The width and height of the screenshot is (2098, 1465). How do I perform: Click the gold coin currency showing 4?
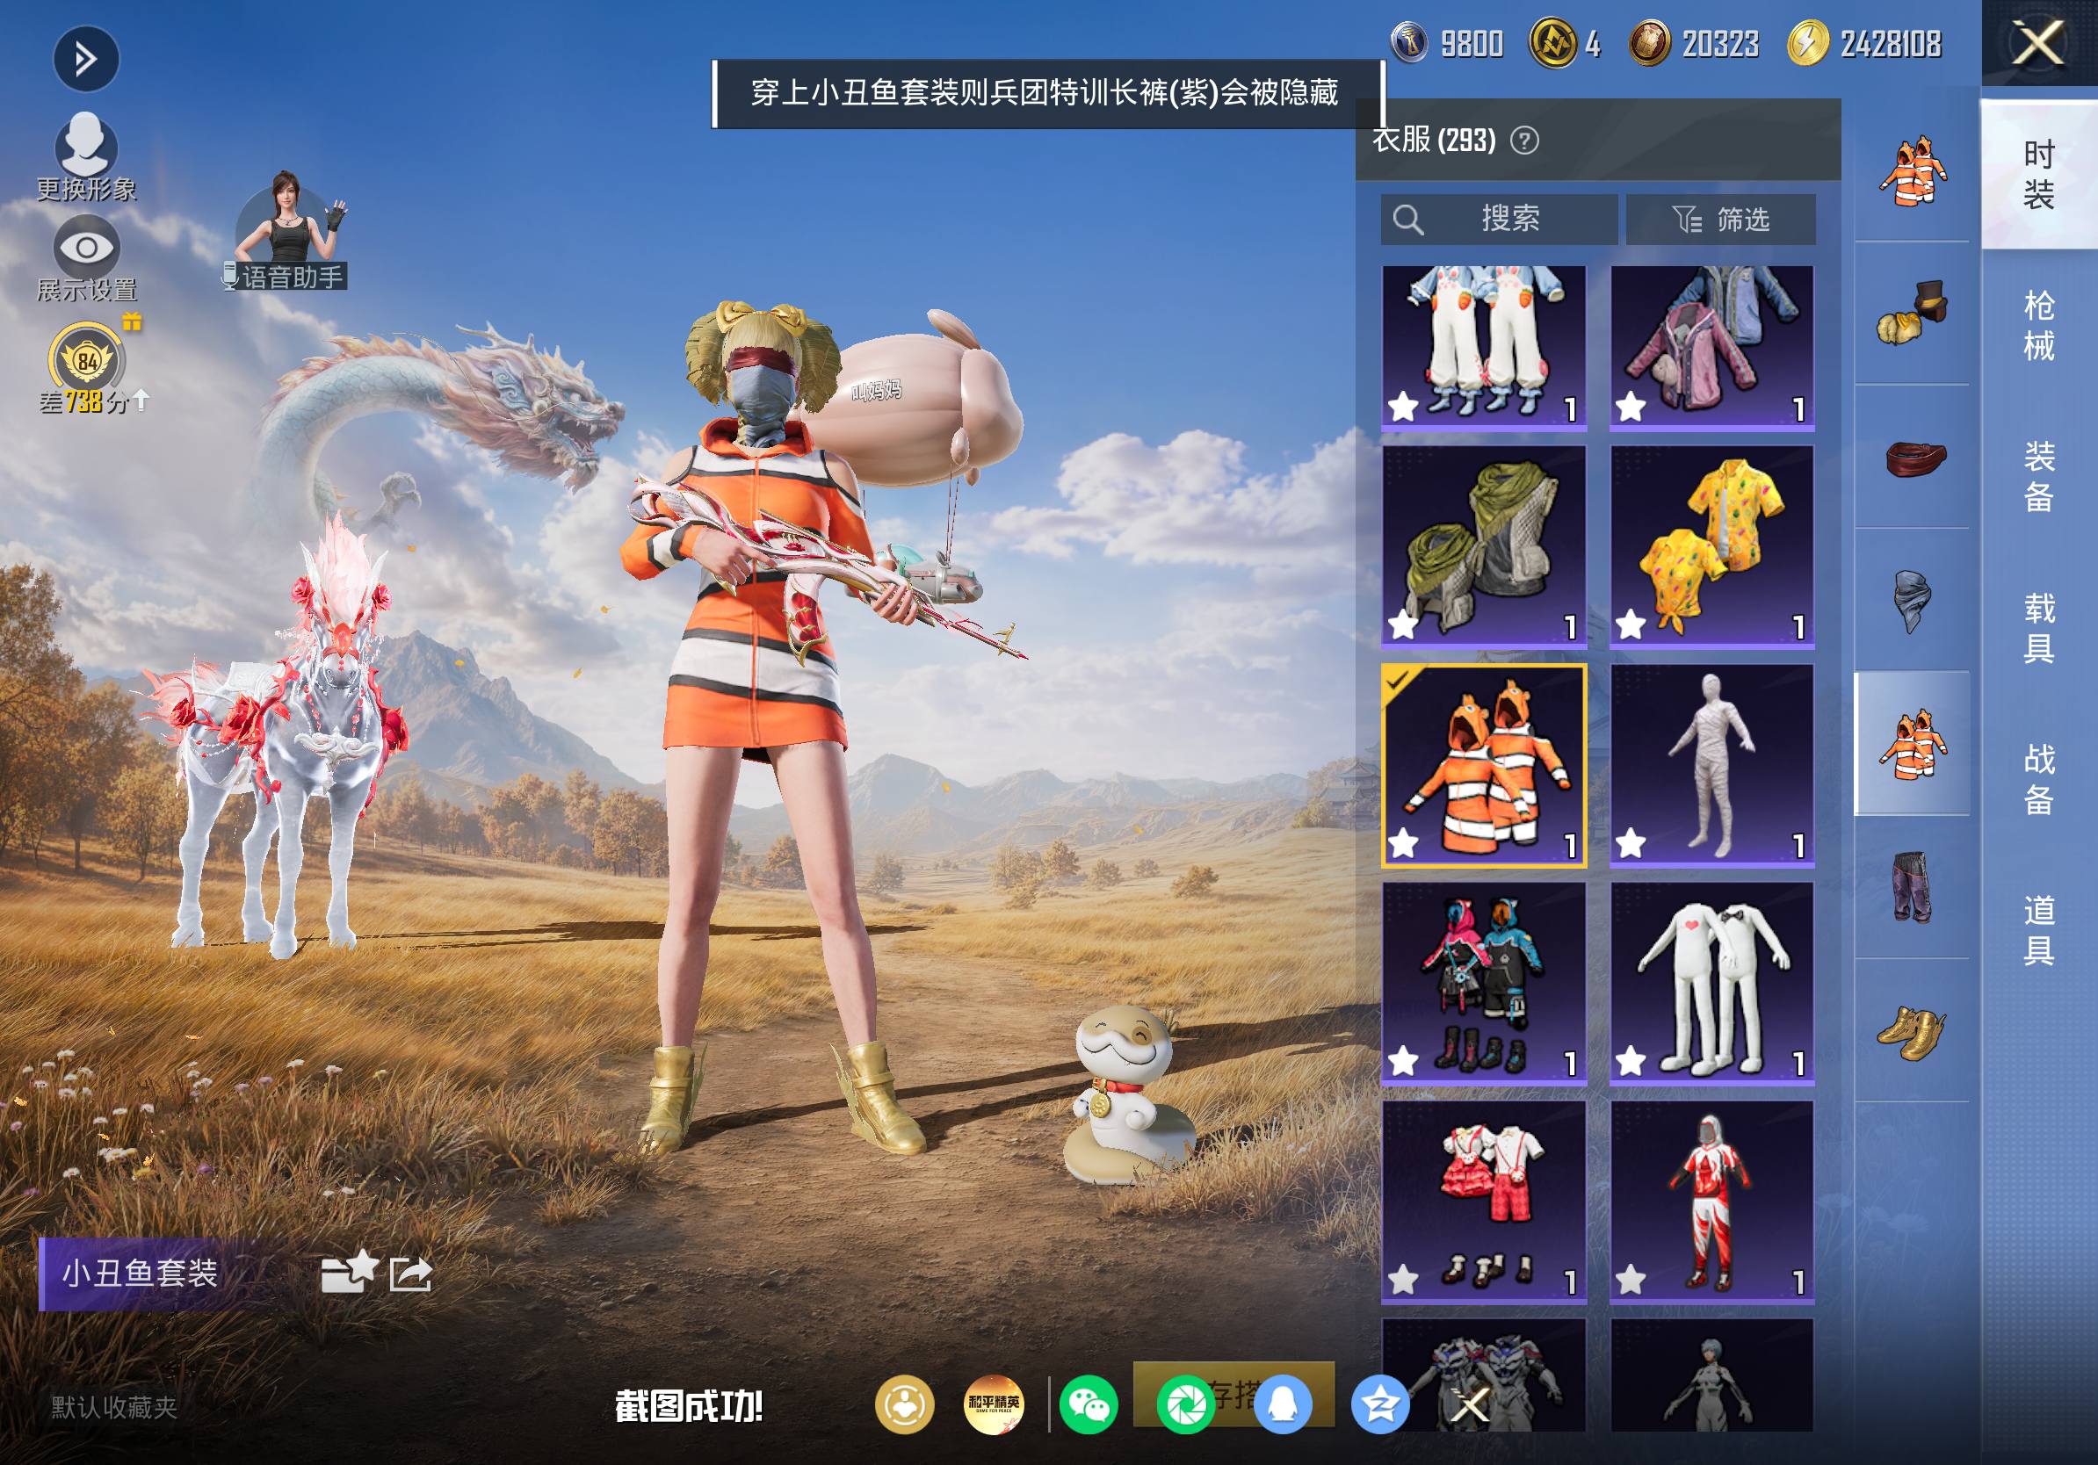[1552, 43]
